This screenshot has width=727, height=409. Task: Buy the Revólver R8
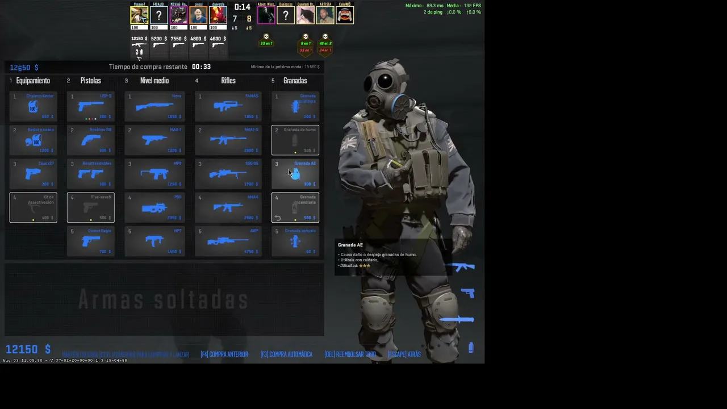[91, 140]
